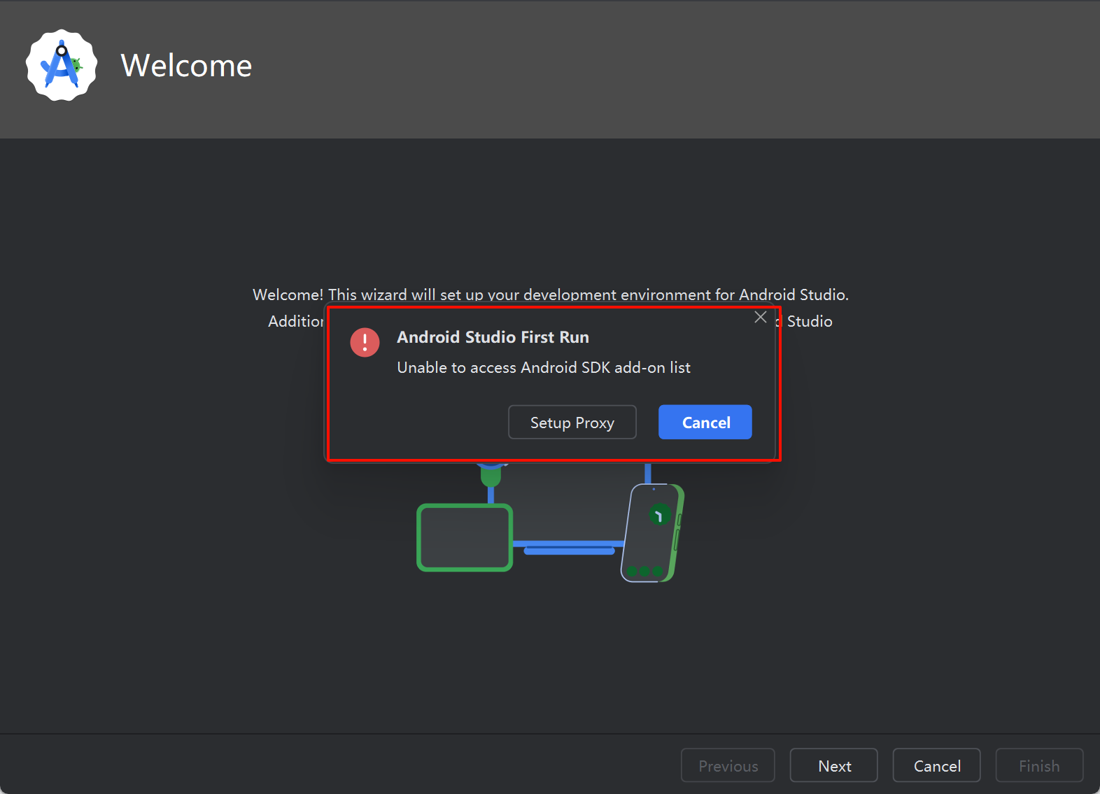
Task: Click the red error exclamation icon
Action: 365,342
